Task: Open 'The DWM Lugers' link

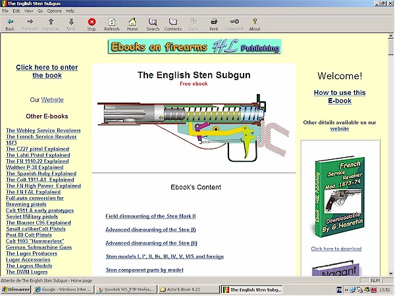Action: (27, 272)
